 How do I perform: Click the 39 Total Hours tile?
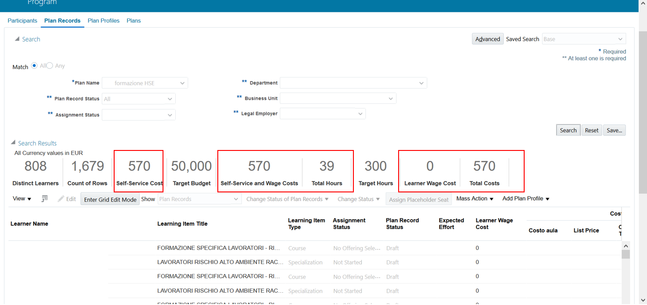(327, 172)
